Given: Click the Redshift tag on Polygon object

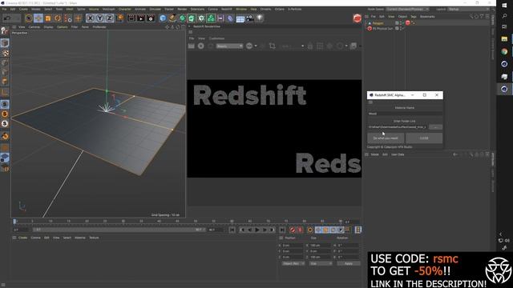Looking at the screenshot, I should 408,23.
